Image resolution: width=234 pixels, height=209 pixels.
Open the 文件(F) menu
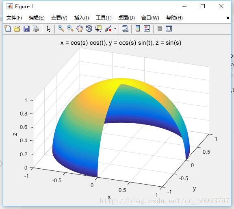pos(14,18)
